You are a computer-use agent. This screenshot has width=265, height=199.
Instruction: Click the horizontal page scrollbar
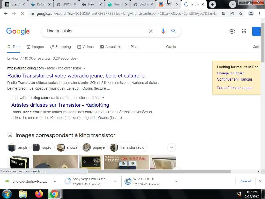pyautogui.click(x=159, y=172)
